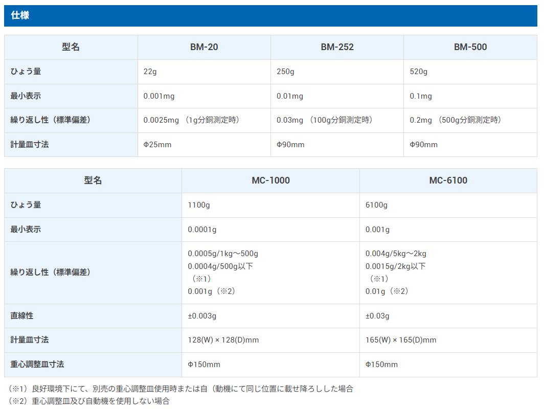The height and width of the screenshot is (409, 544).
Task: Click the （※1）良好環境下にて footnote
Action: click(x=180, y=389)
